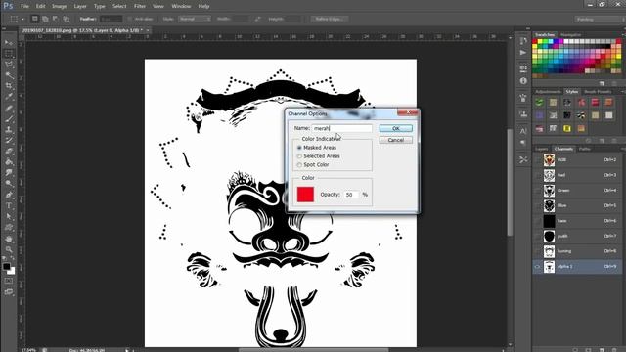
Task: Switch to the Adjustments tab
Action: pos(548,92)
